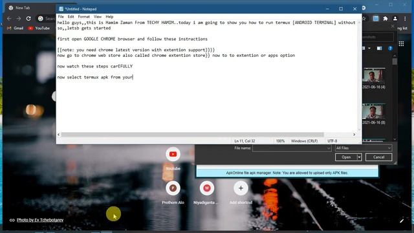
Task: Click the Open button in file dialog
Action: (x=346, y=157)
